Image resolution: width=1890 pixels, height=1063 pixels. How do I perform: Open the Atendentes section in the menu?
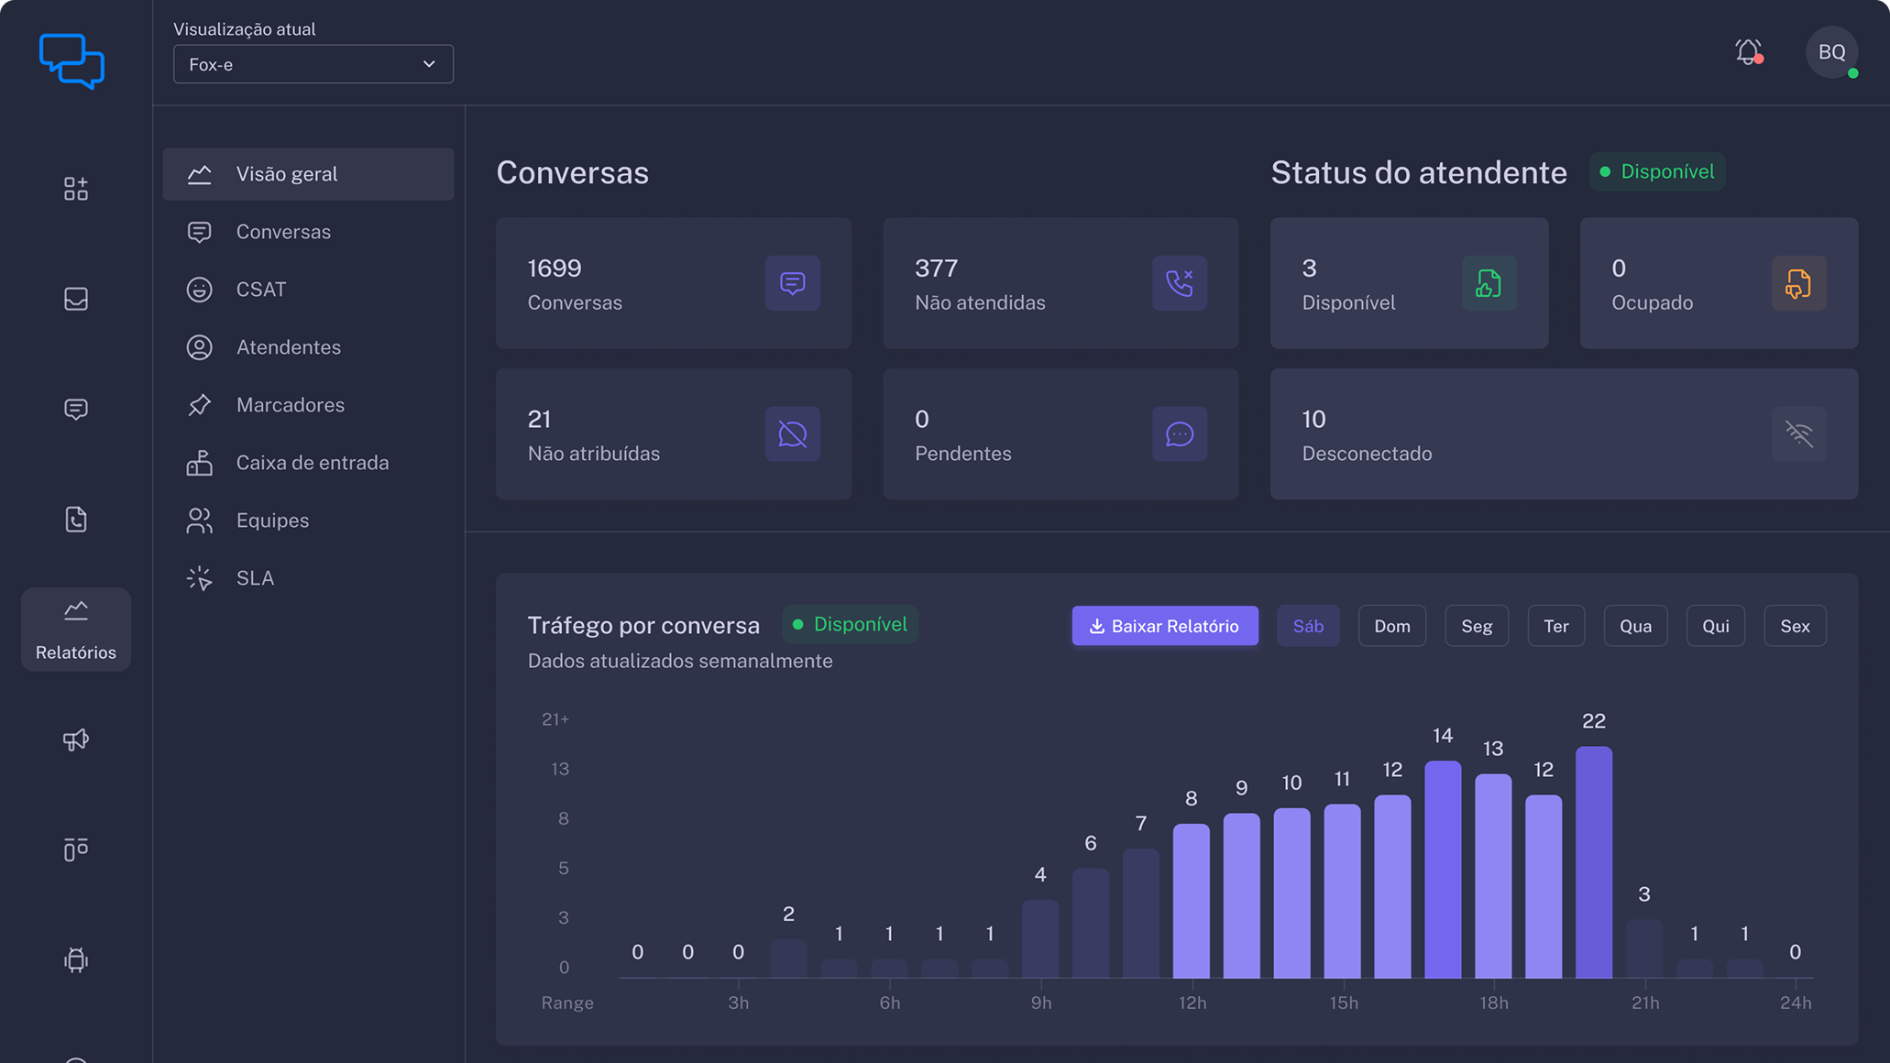click(288, 346)
